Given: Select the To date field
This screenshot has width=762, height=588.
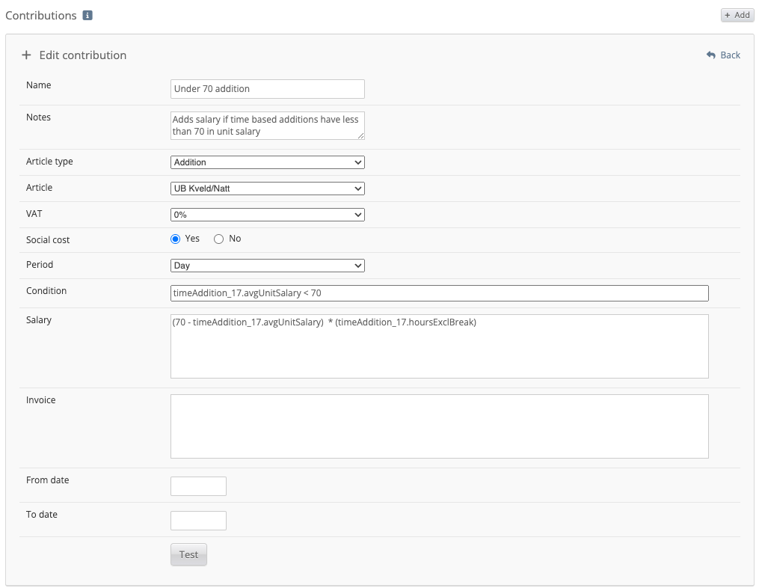Looking at the screenshot, I should (x=198, y=521).
